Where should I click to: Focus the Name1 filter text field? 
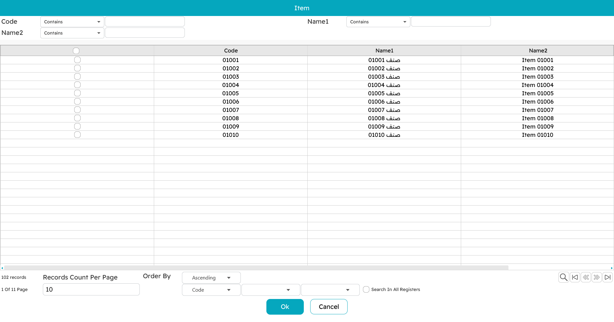pos(451,21)
